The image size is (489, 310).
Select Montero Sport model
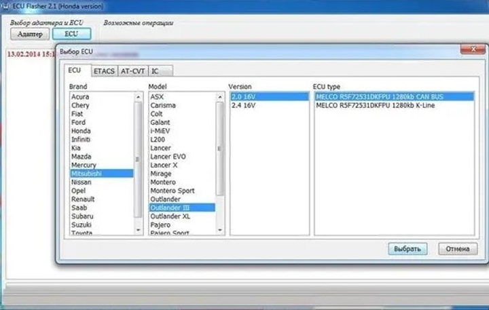click(182, 191)
